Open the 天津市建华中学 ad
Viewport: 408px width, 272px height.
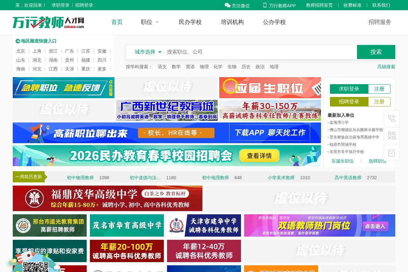[204, 225]
